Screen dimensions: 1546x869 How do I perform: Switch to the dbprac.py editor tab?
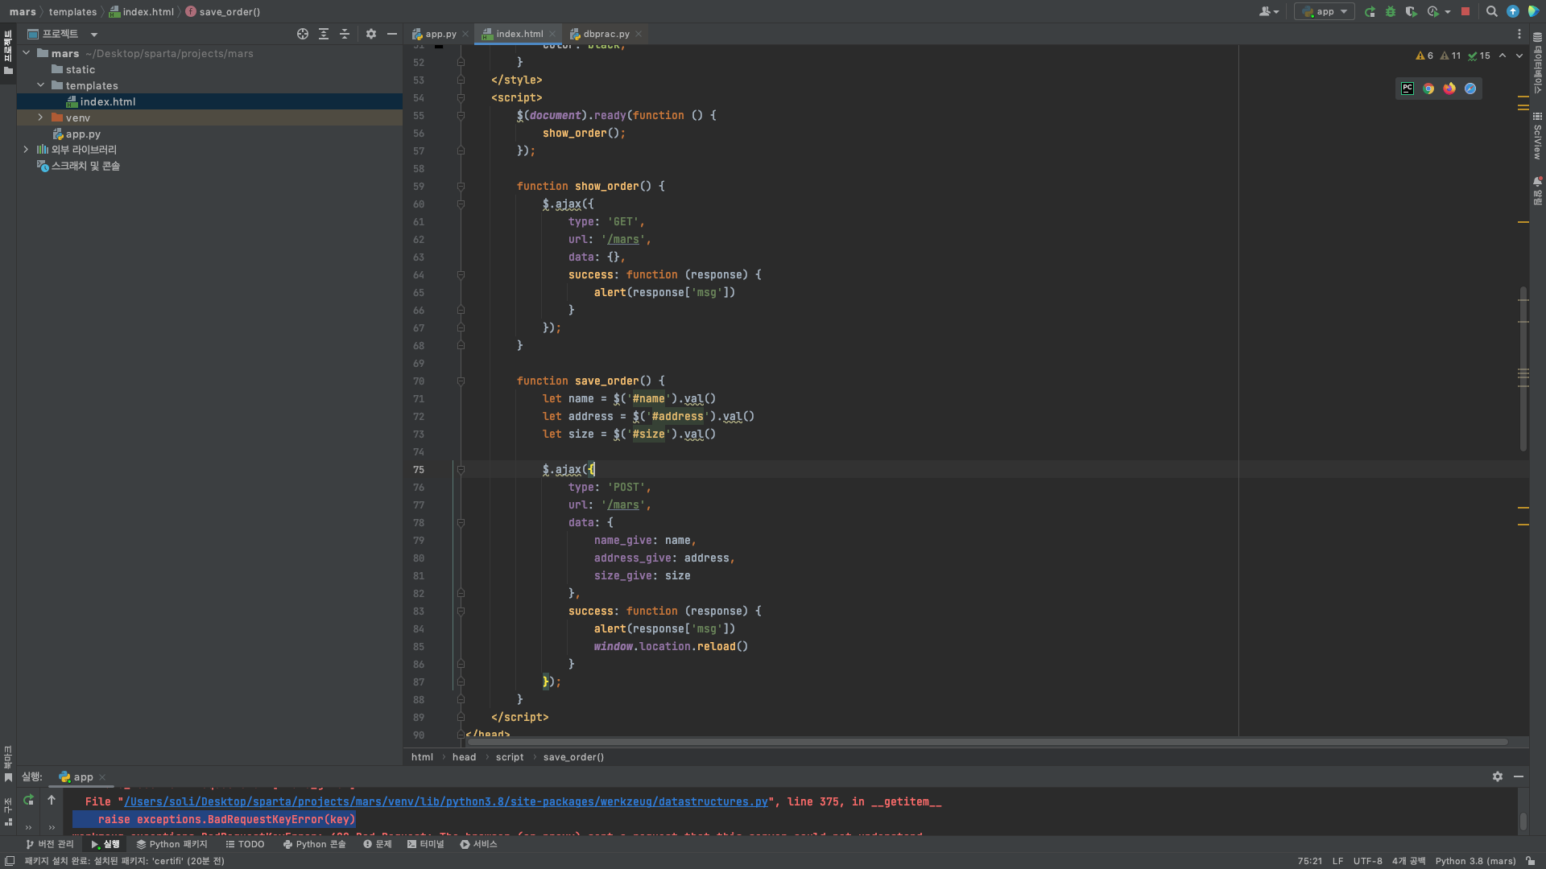tap(606, 34)
